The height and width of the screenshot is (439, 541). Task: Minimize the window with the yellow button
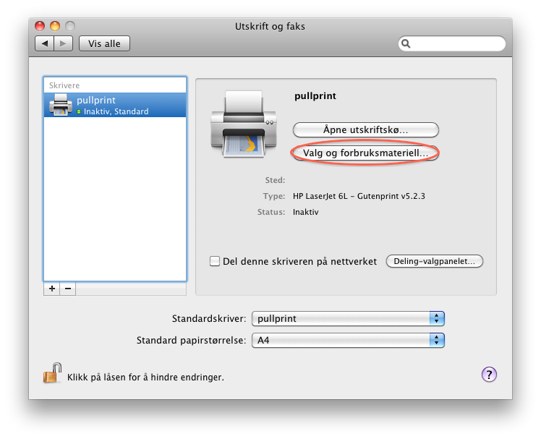pos(56,27)
